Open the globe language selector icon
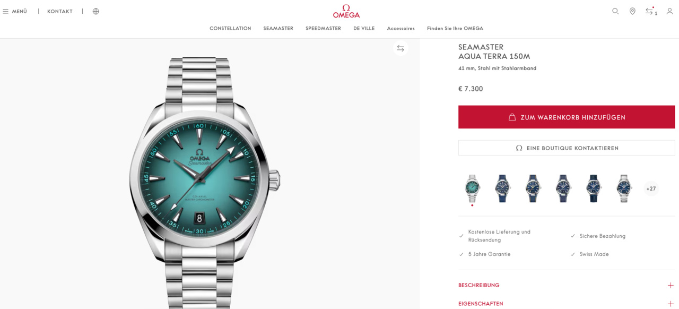 [96, 11]
